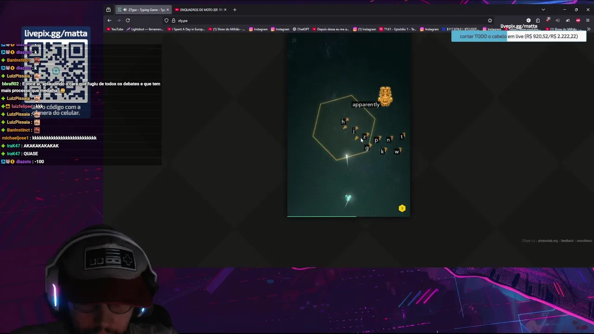Click IraK47's AKAKAKAKAKAK chat message
Screen dimensions: 594x334
(x=30, y=146)
